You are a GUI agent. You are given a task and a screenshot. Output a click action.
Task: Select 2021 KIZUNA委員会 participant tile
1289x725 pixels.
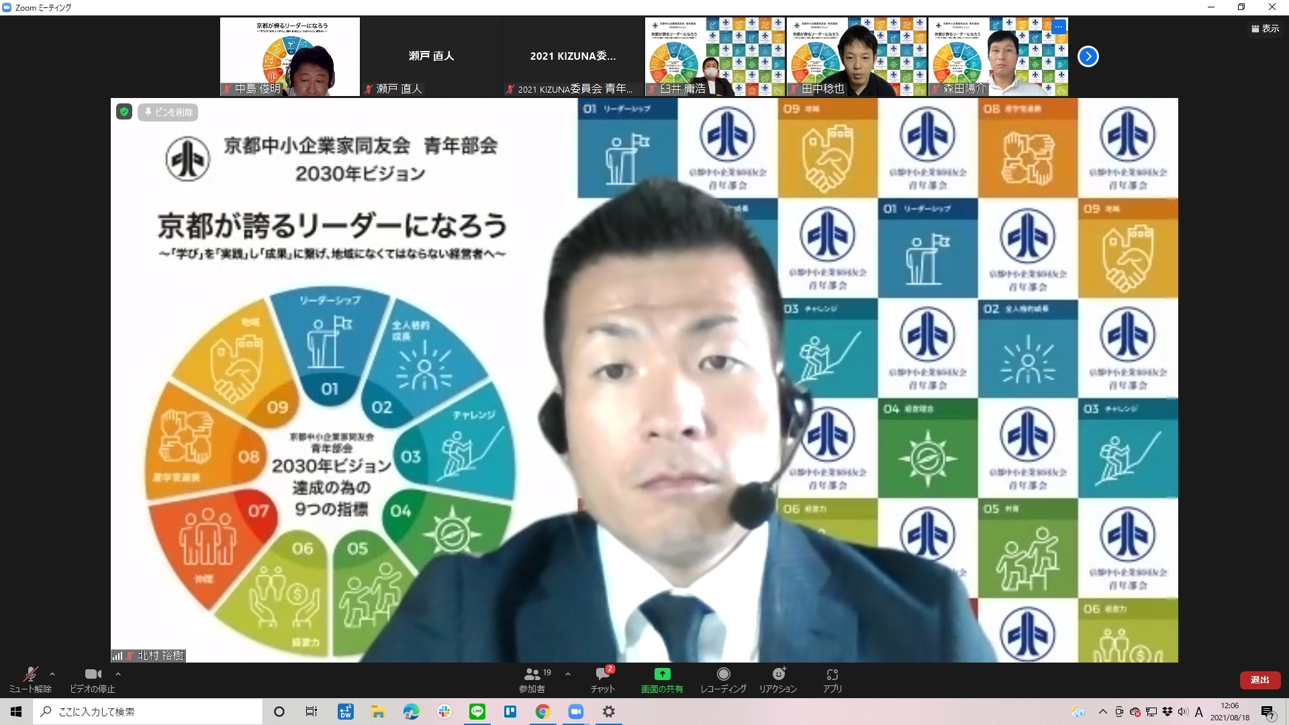(x=573, y=56)
